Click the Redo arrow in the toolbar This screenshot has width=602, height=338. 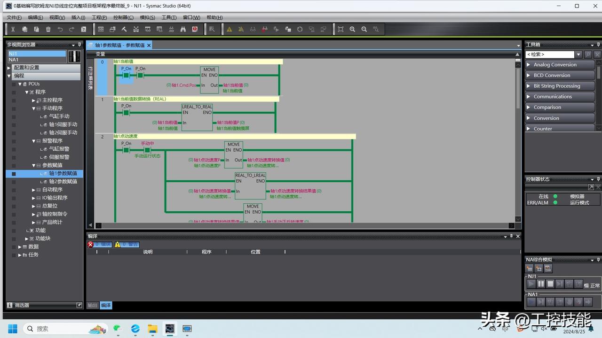point(72,29)
